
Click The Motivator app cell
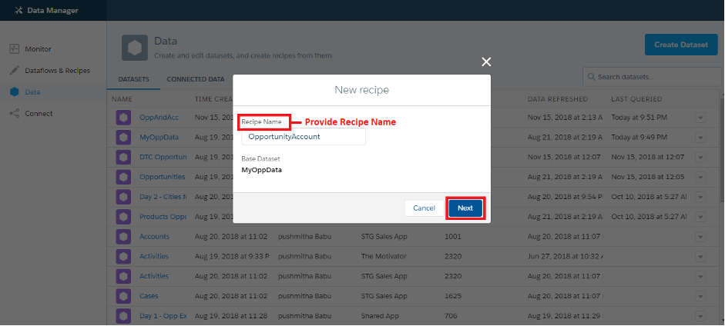click(384, 256)
